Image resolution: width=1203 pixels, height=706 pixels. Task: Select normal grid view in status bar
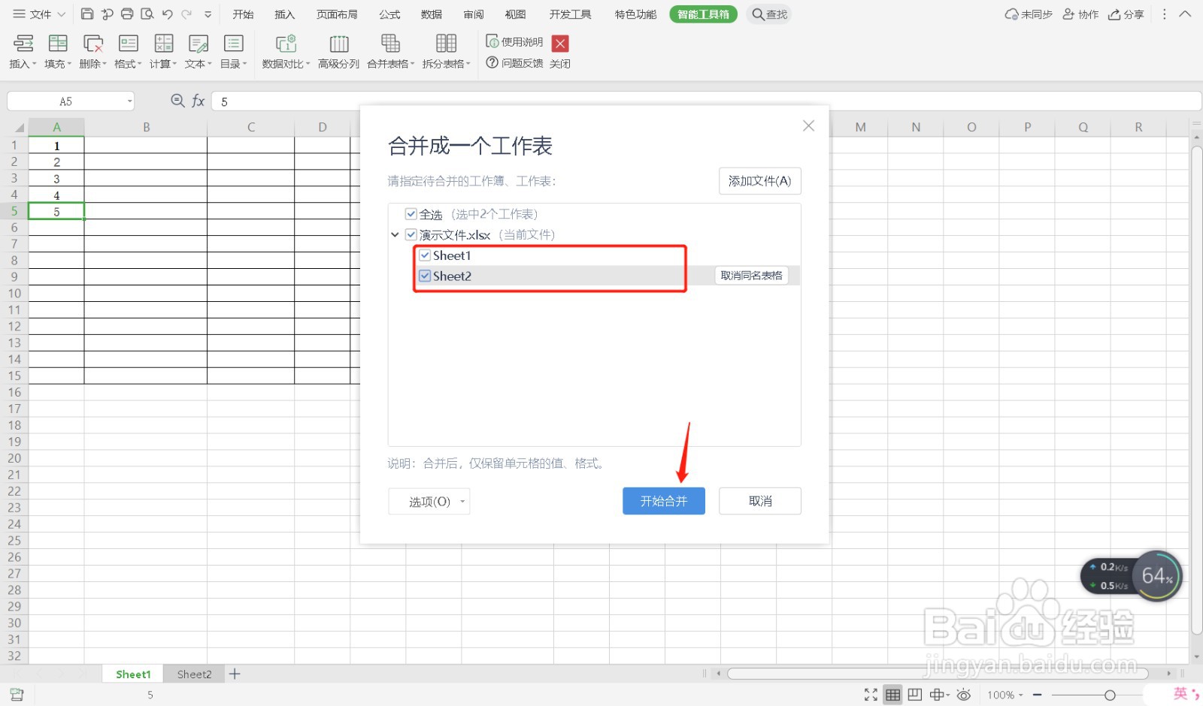click(x=892, y=695)
